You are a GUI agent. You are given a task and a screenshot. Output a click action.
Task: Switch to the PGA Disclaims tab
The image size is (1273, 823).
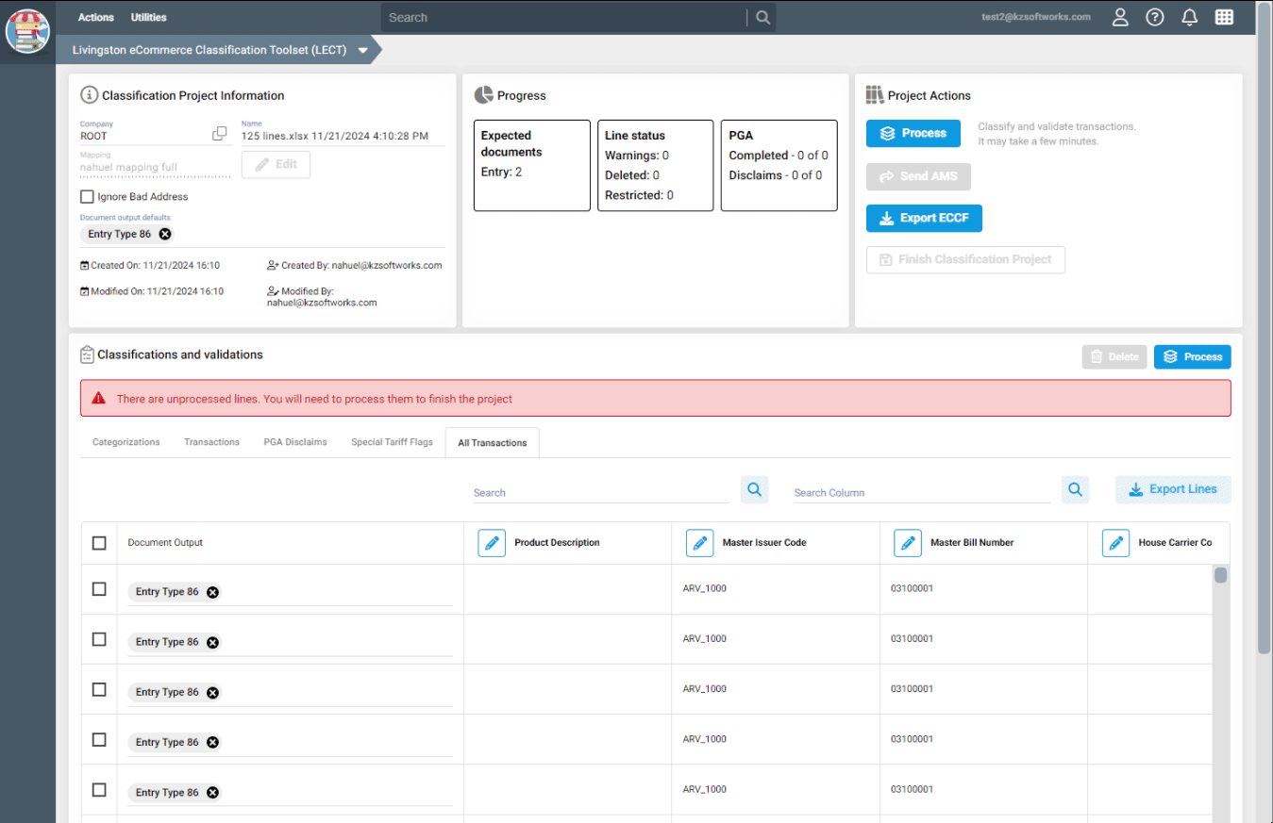pos(295,442)
